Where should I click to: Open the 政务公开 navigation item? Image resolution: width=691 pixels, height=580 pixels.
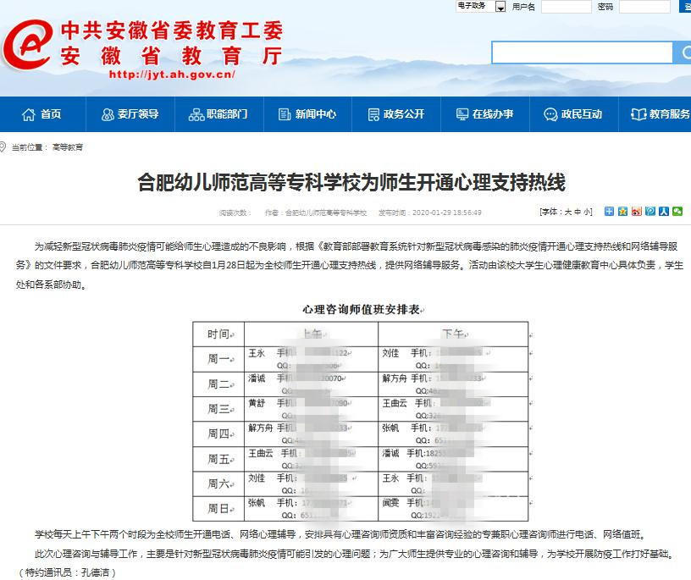coord(395,114)
